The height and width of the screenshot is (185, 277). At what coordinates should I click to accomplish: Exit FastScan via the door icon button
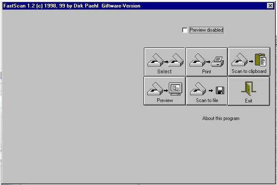tap(249, 91)
